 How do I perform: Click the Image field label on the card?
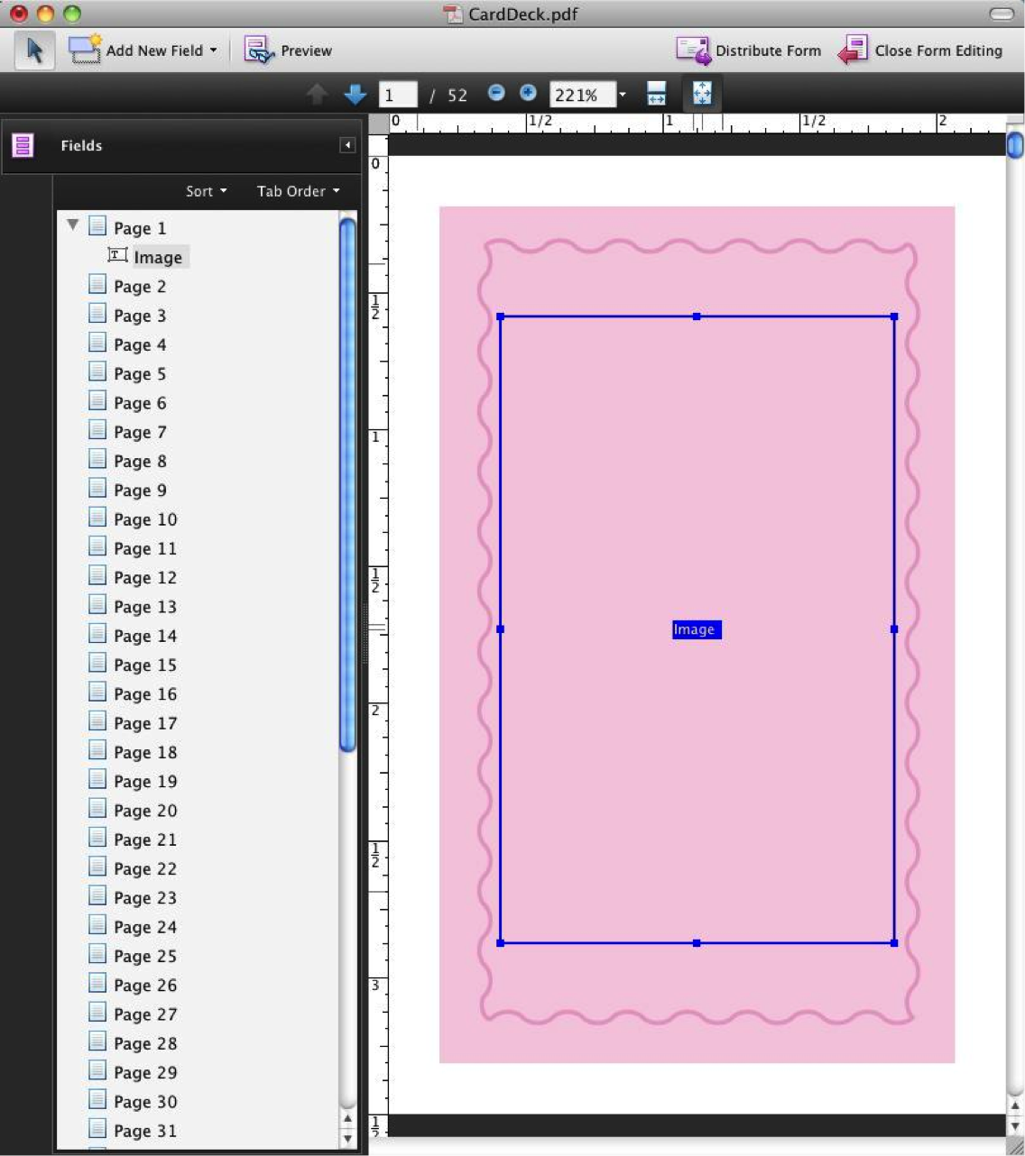coord(696,629)
